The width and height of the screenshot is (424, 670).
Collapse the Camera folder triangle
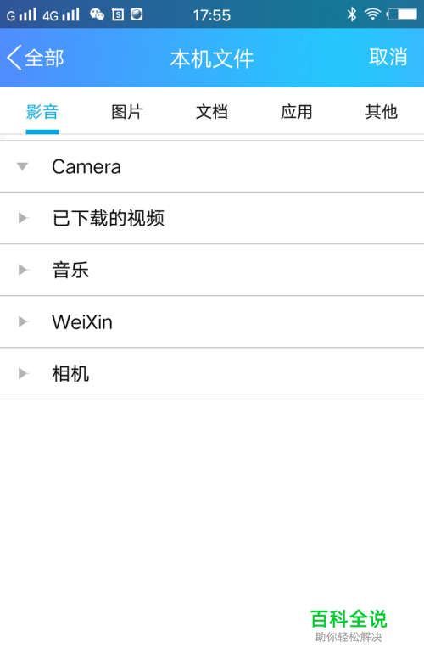click(22, 166)
